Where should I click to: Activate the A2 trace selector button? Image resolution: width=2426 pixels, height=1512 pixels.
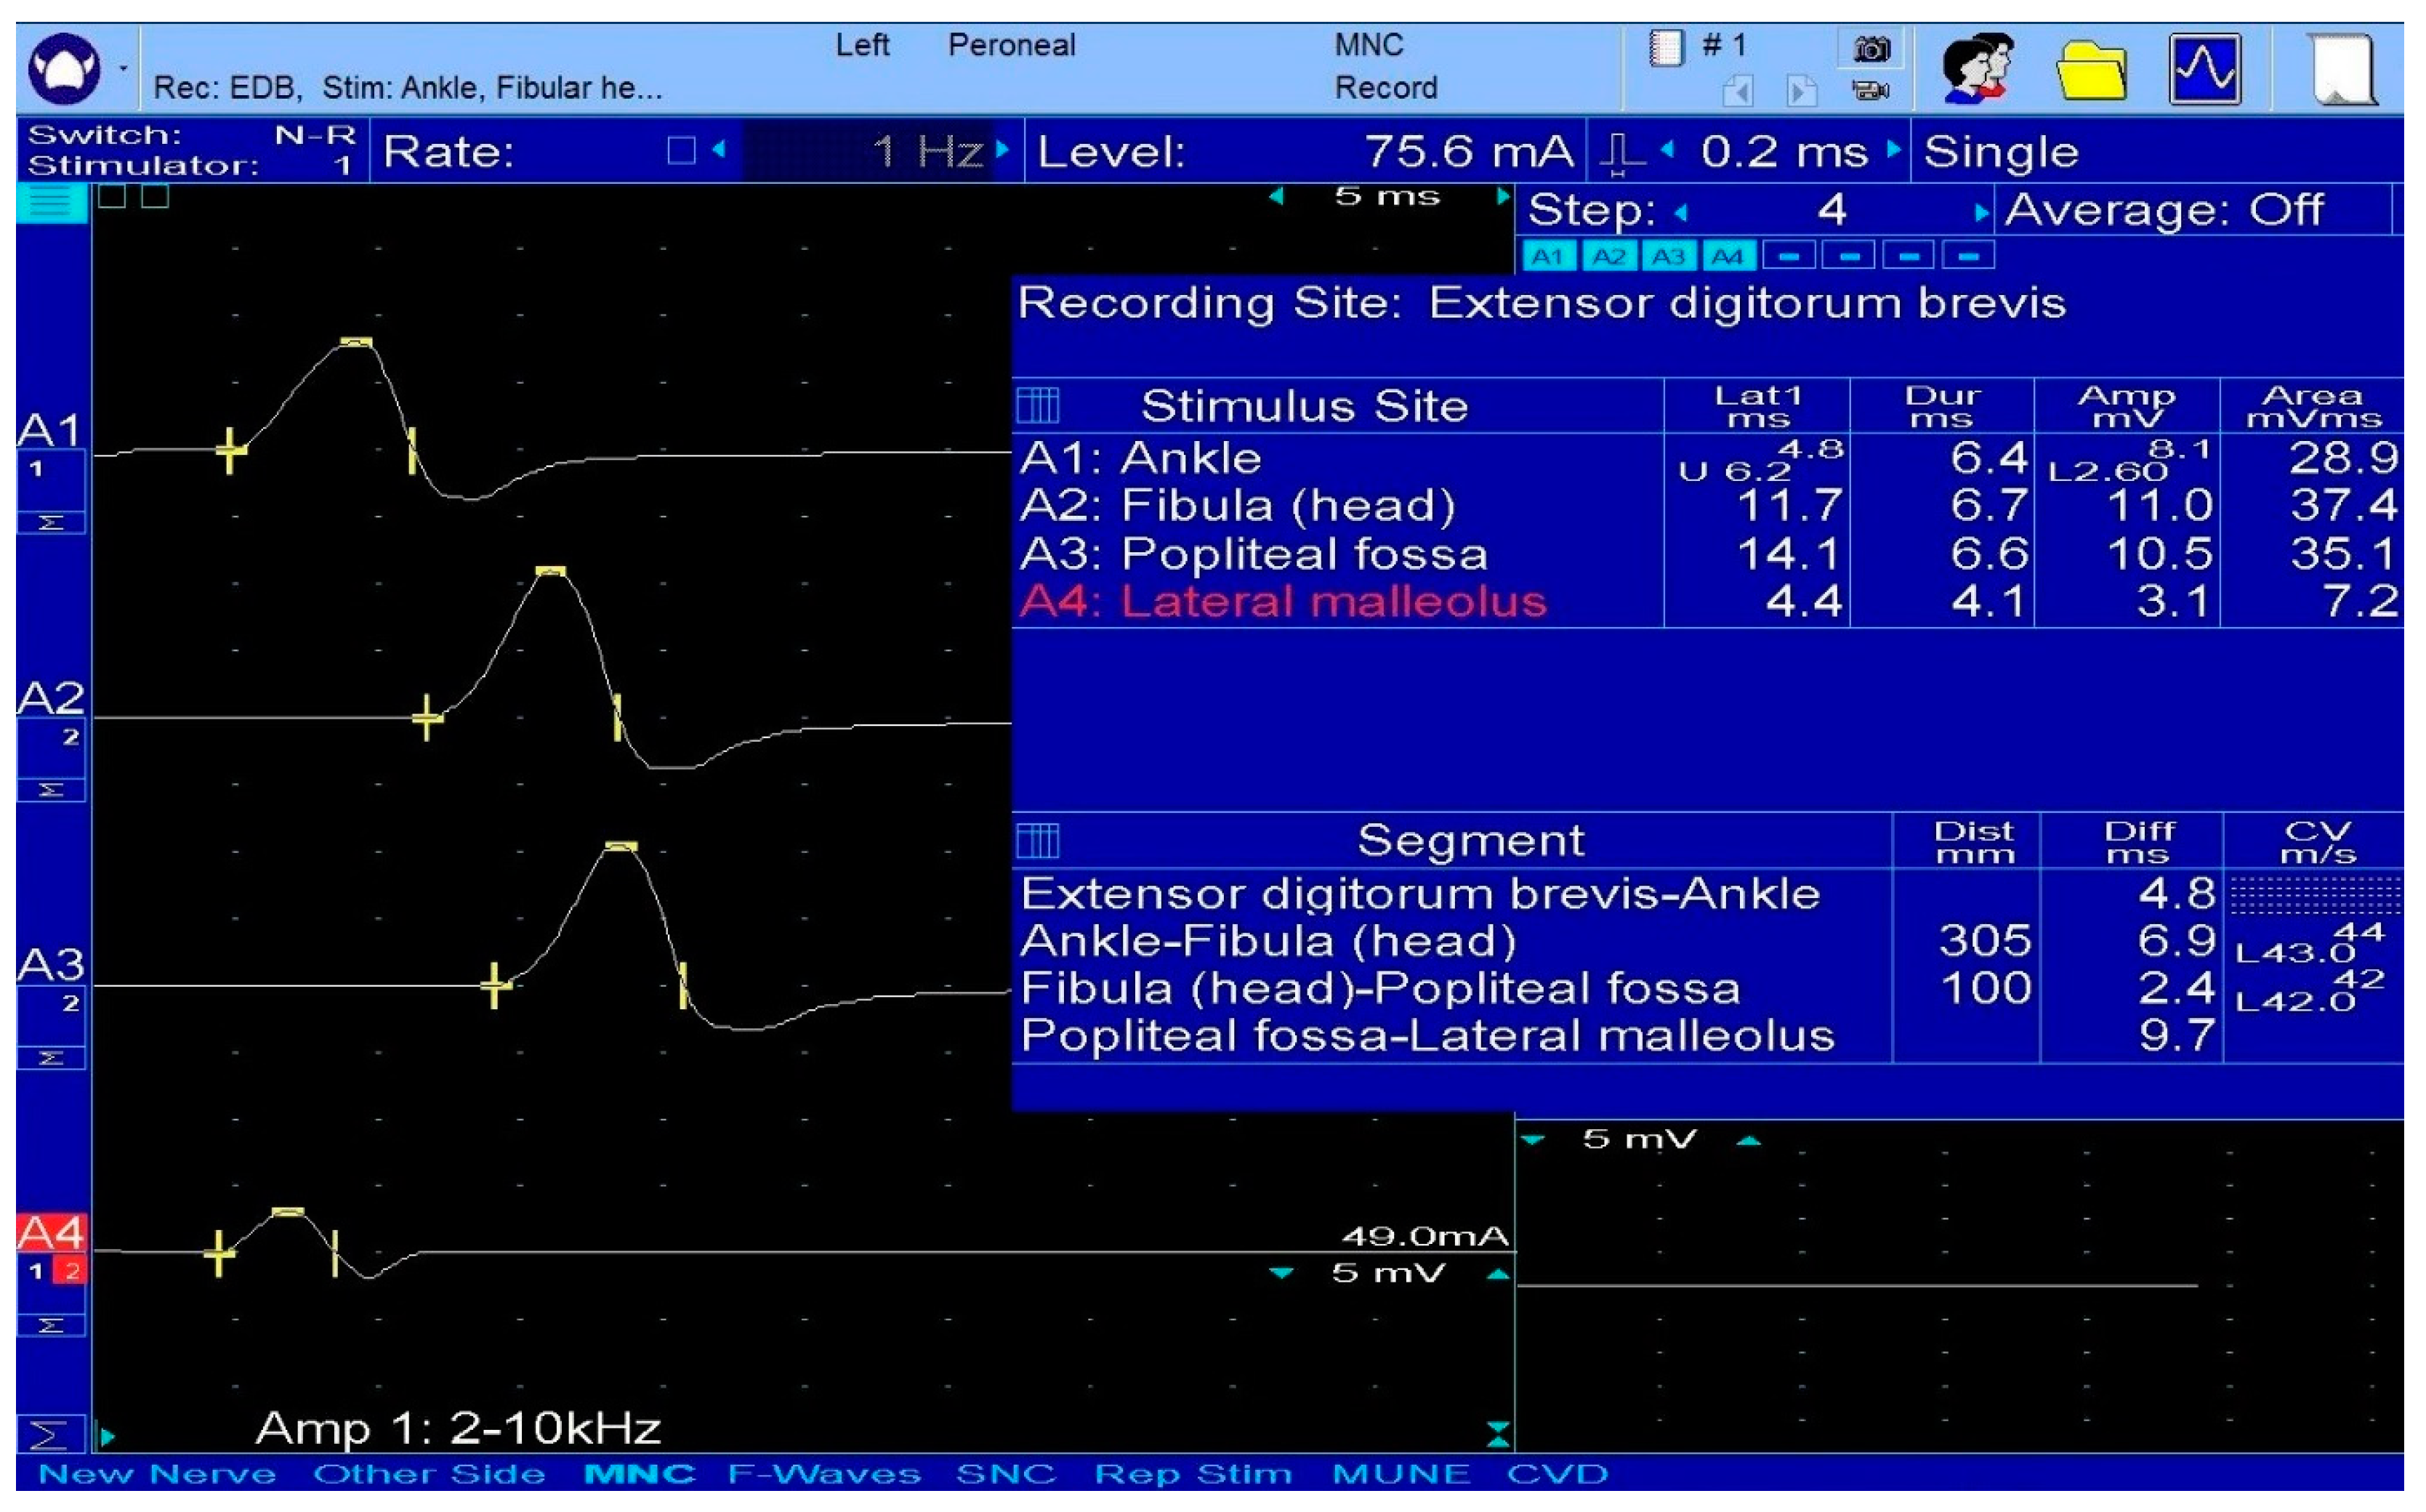tap(1610, 255)
